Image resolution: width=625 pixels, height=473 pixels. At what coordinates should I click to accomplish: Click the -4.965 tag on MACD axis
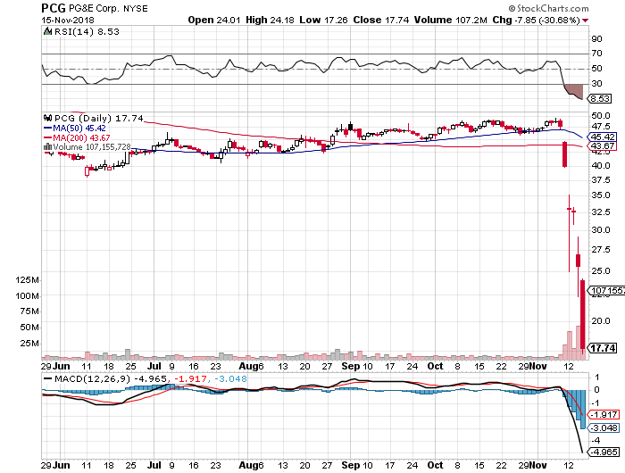click(x=604, y=452)
